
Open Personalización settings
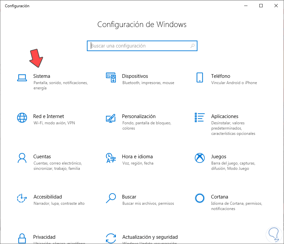point(139,116)
